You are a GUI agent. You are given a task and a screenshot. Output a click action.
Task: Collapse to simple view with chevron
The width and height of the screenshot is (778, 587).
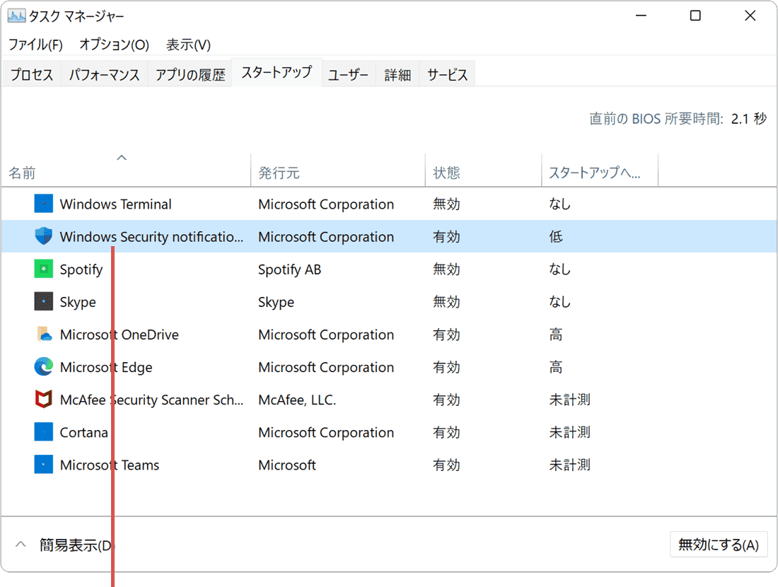(21, 545)
